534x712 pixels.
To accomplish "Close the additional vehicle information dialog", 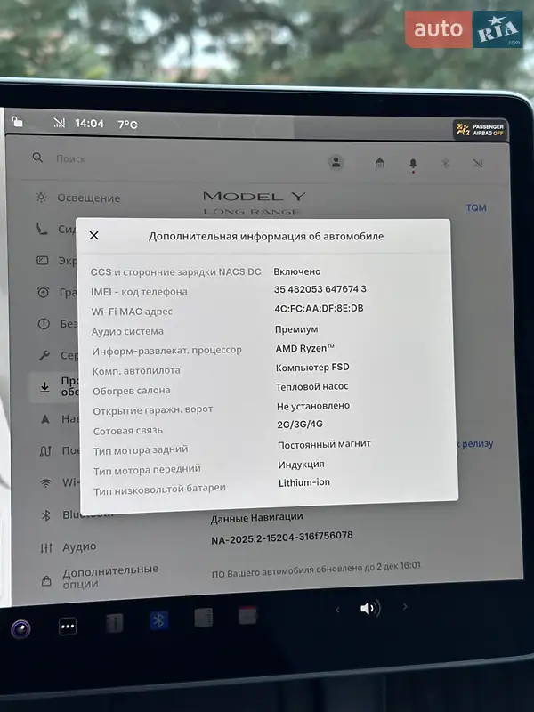I will tap(94, 236).
